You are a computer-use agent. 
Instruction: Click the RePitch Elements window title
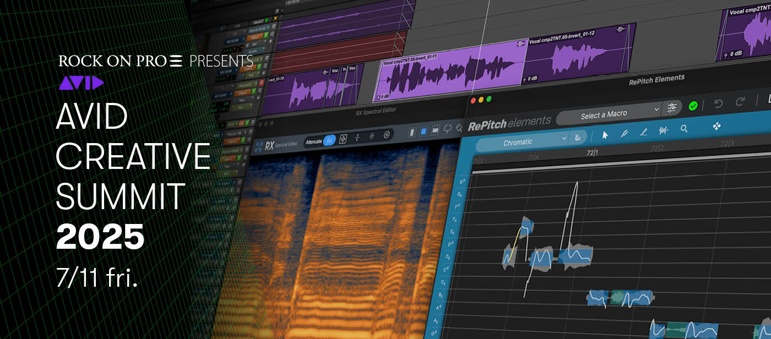(x=656, y=80)
